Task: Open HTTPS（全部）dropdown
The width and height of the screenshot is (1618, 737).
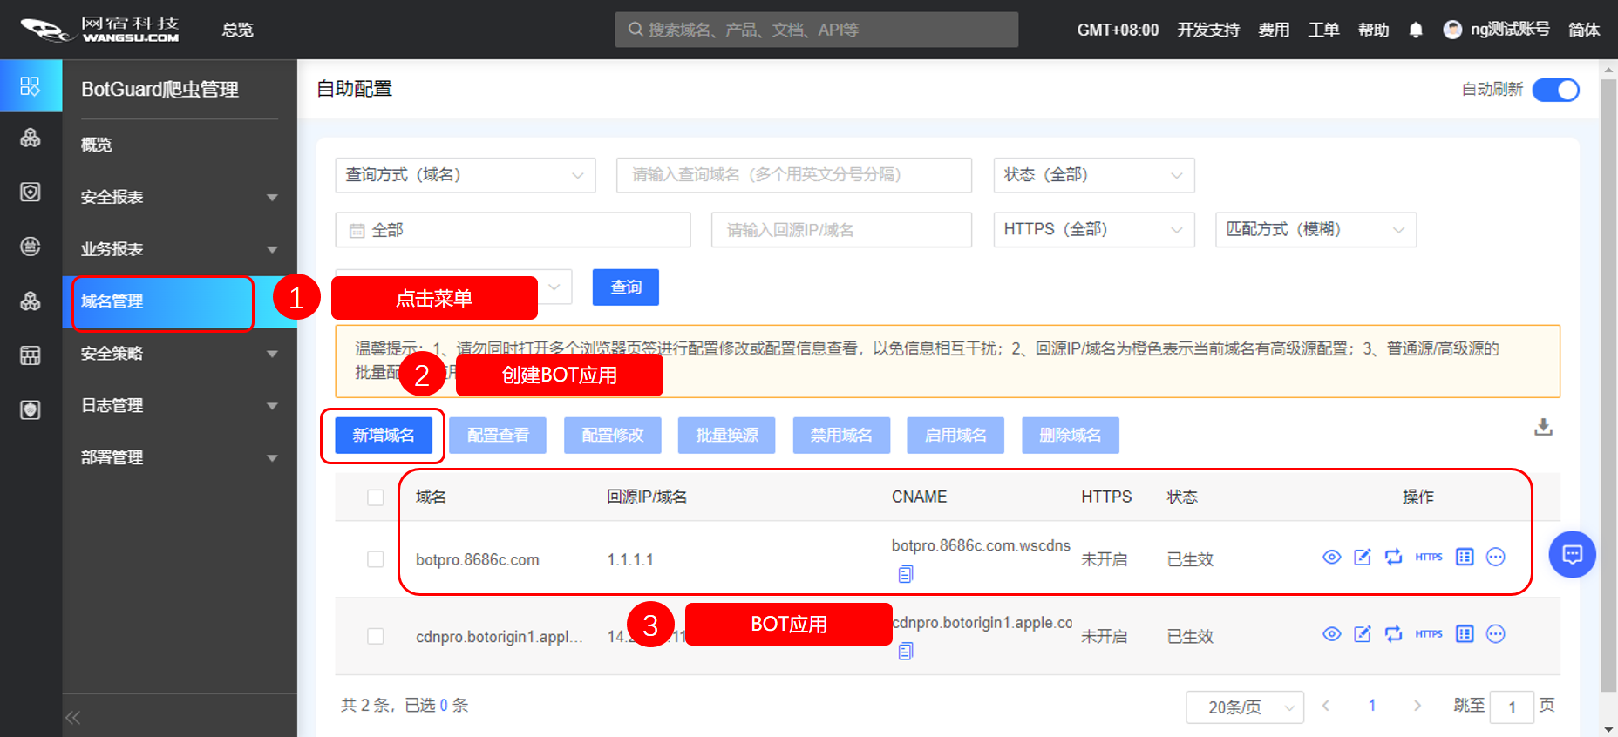Action: coord(1094,229)
